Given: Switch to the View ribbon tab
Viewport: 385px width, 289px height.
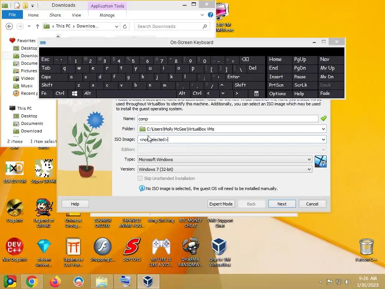Looking at the screenshot, I should [x=76, y=15].
